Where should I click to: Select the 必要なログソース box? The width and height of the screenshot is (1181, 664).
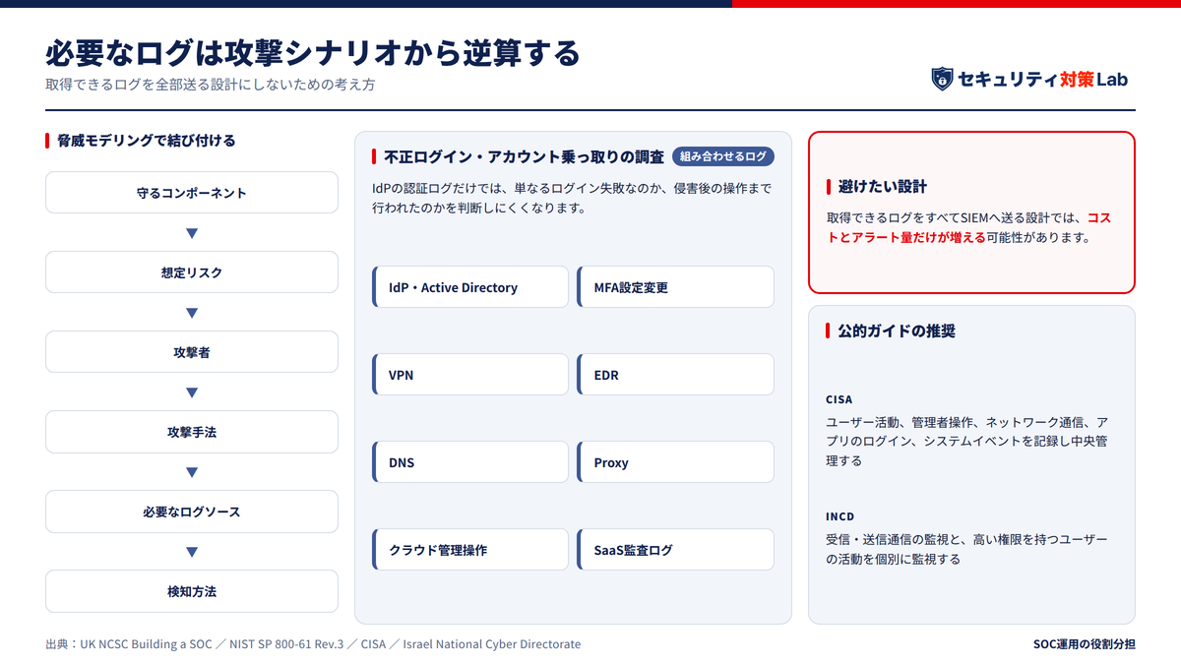[x=192, y=512]
